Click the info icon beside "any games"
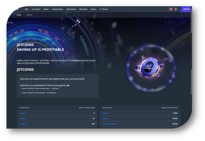This screenshot has height=141, width=205. [x=68, y=85]
